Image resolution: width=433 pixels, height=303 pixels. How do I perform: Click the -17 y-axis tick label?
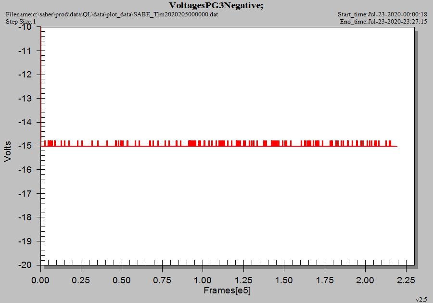point(25,193)
